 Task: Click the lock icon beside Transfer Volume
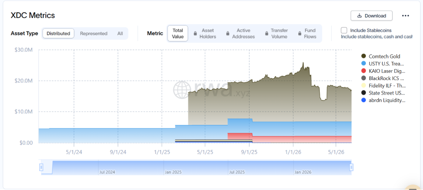click(266, 34)
